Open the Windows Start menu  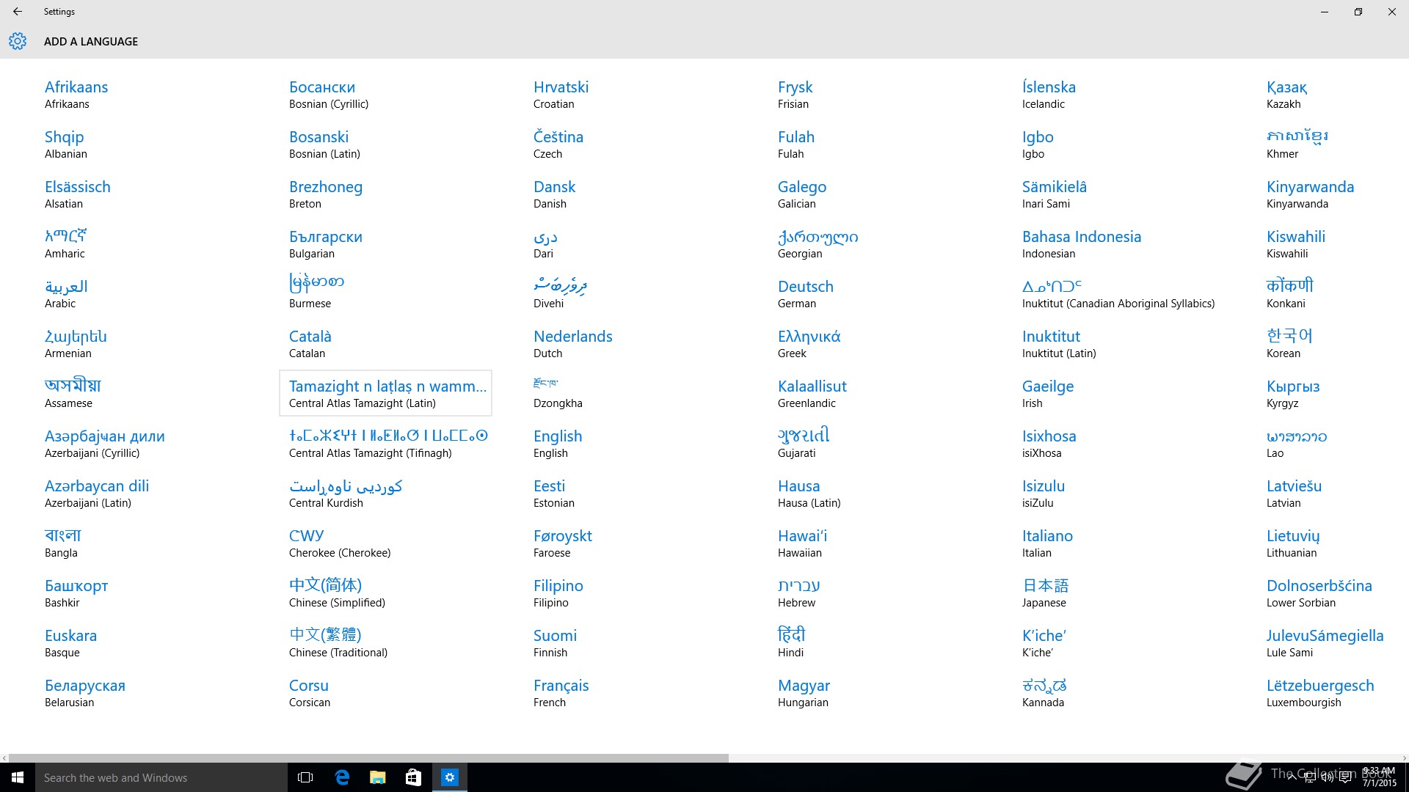18,777
